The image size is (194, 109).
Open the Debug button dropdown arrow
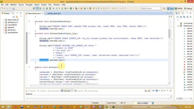tap(68, 8)
